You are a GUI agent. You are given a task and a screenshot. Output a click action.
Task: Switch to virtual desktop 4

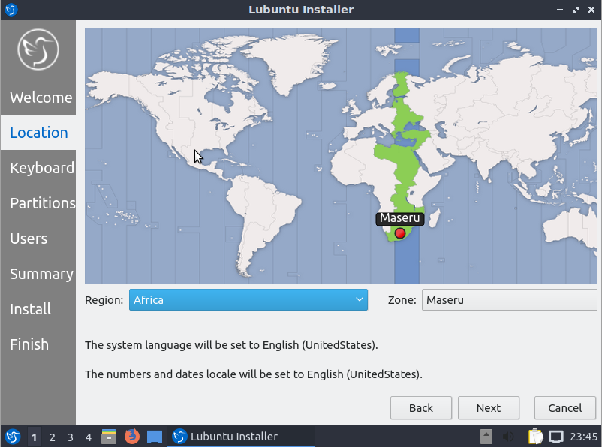[89, 436]
